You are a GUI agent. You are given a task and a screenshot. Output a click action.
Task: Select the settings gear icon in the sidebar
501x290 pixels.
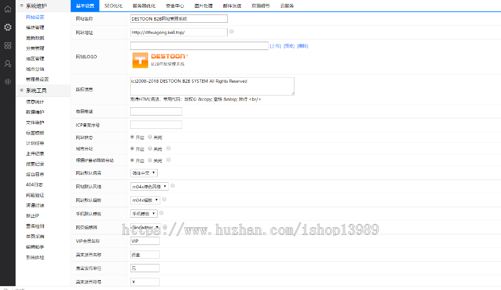[x=8, y=27]
